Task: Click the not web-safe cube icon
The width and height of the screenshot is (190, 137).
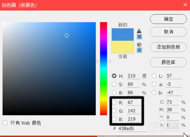Action: [139, 44]
